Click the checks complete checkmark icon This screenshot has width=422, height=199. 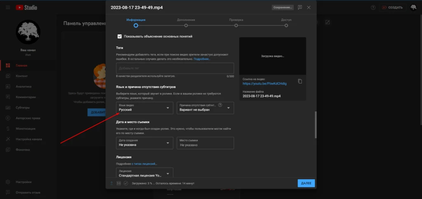pos(126,183)
